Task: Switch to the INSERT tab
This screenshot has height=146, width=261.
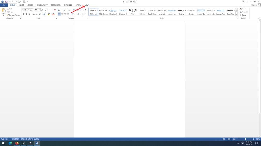Action: pyautogui.click(x=21, y=5)
